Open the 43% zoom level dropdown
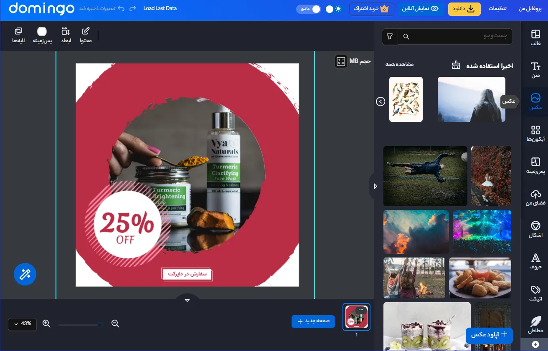This screenshot has width=548, height=351. pyautogui.click(x=23, y=324)
